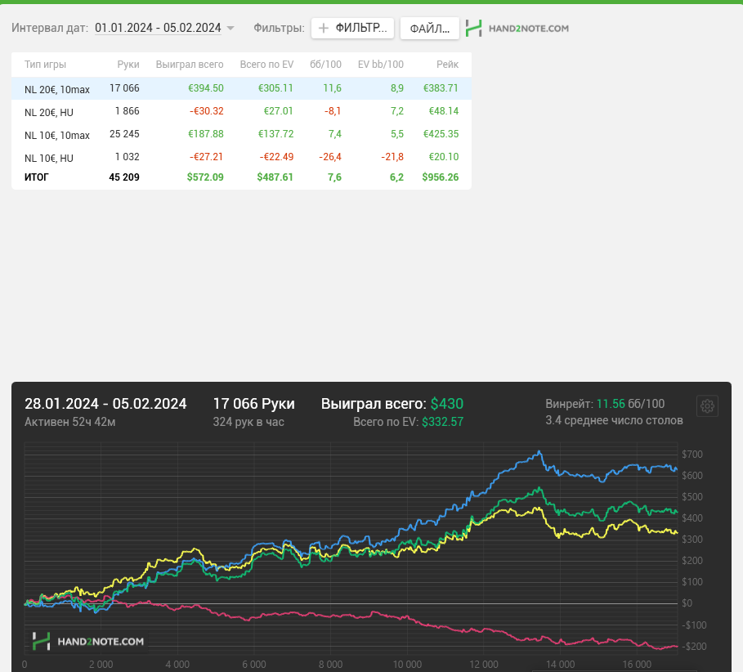743x672 pixels.
Task: Click the 17 066 hands cell
Action: click(x=124, y=88)
